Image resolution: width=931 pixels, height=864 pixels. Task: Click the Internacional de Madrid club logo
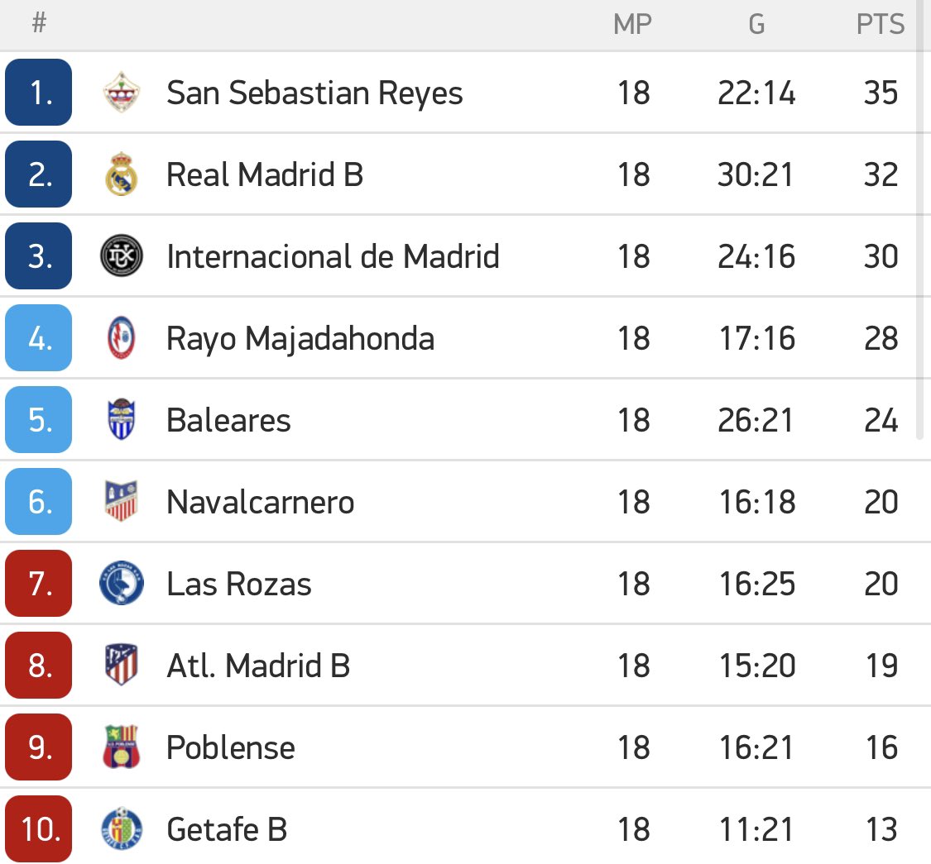(121, 256)
